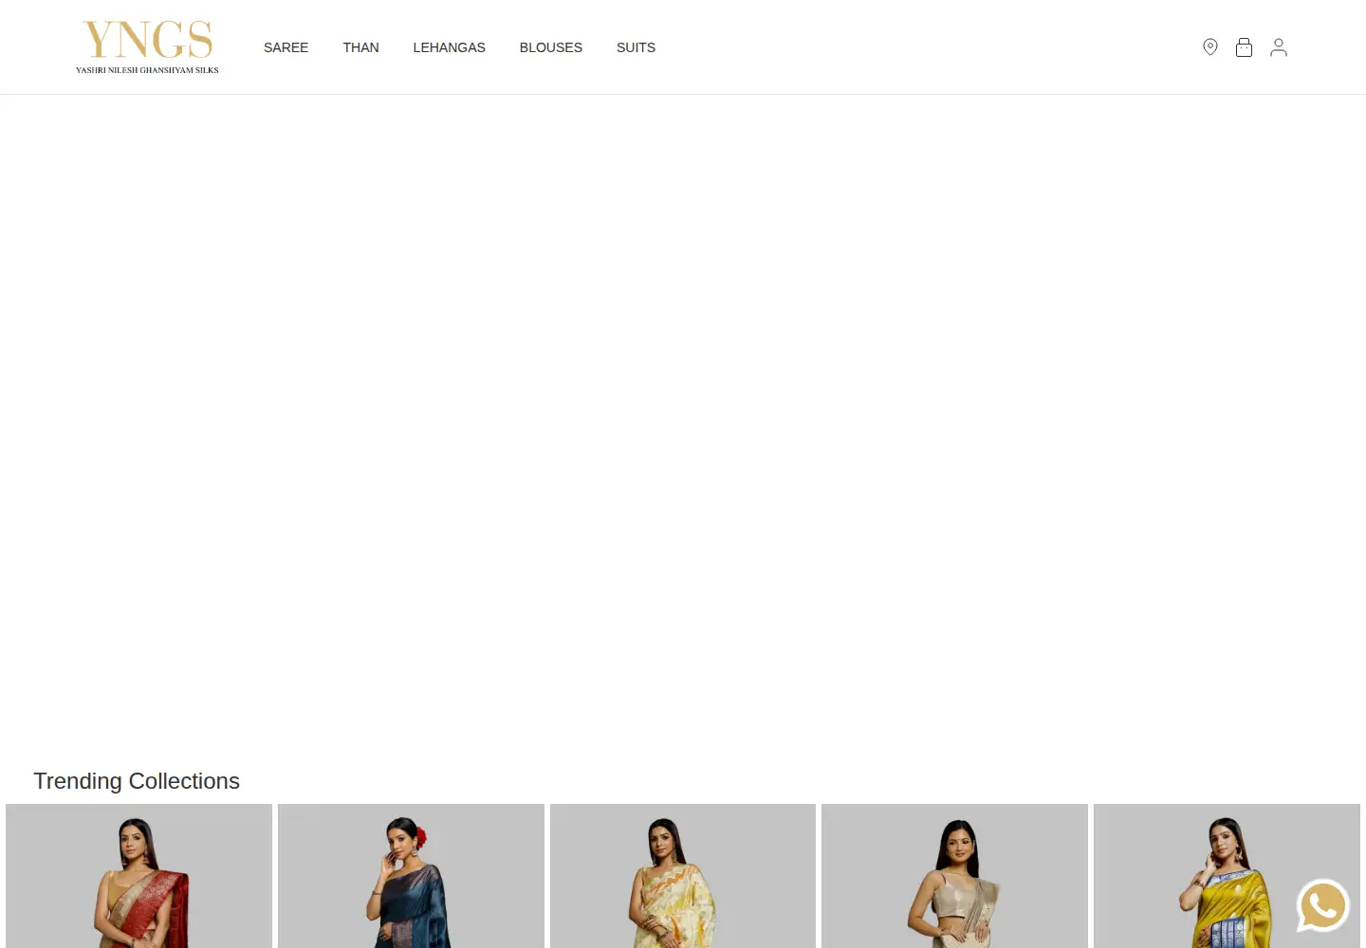Open the shopping bag icon

point(1245,47)
